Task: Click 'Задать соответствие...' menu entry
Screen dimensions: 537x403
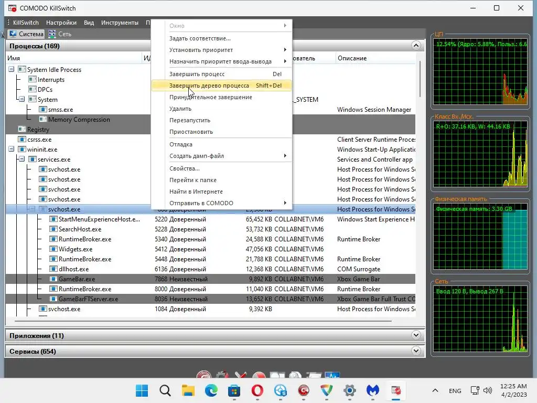Action: (x=222, y=38)
